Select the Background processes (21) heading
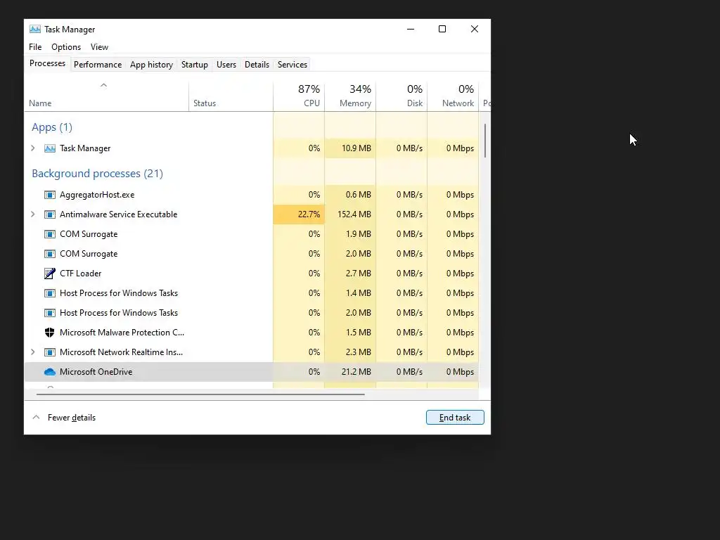 97,174
